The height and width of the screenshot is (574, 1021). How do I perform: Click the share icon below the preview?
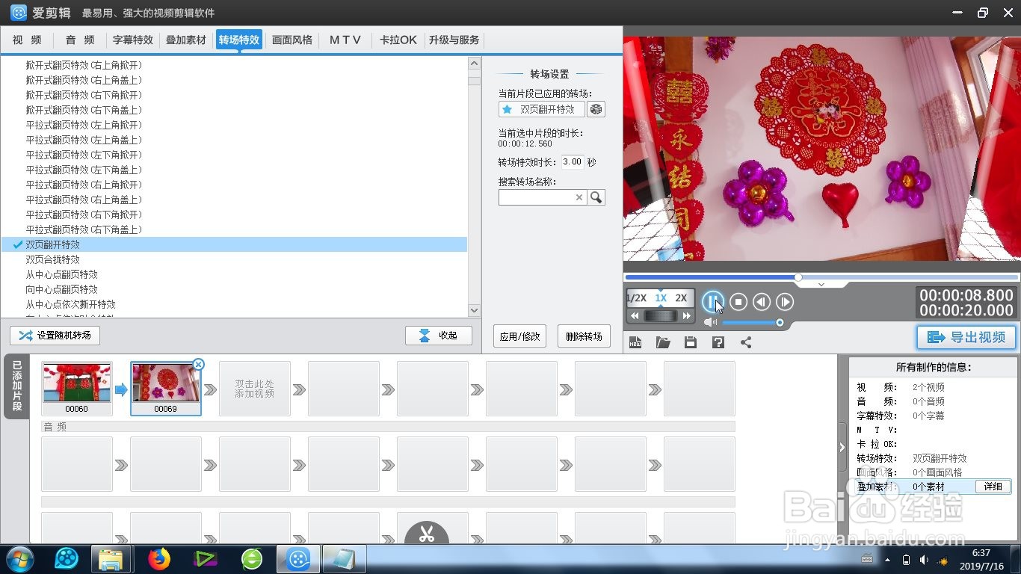pyautogui.click(x=744, y=342)
